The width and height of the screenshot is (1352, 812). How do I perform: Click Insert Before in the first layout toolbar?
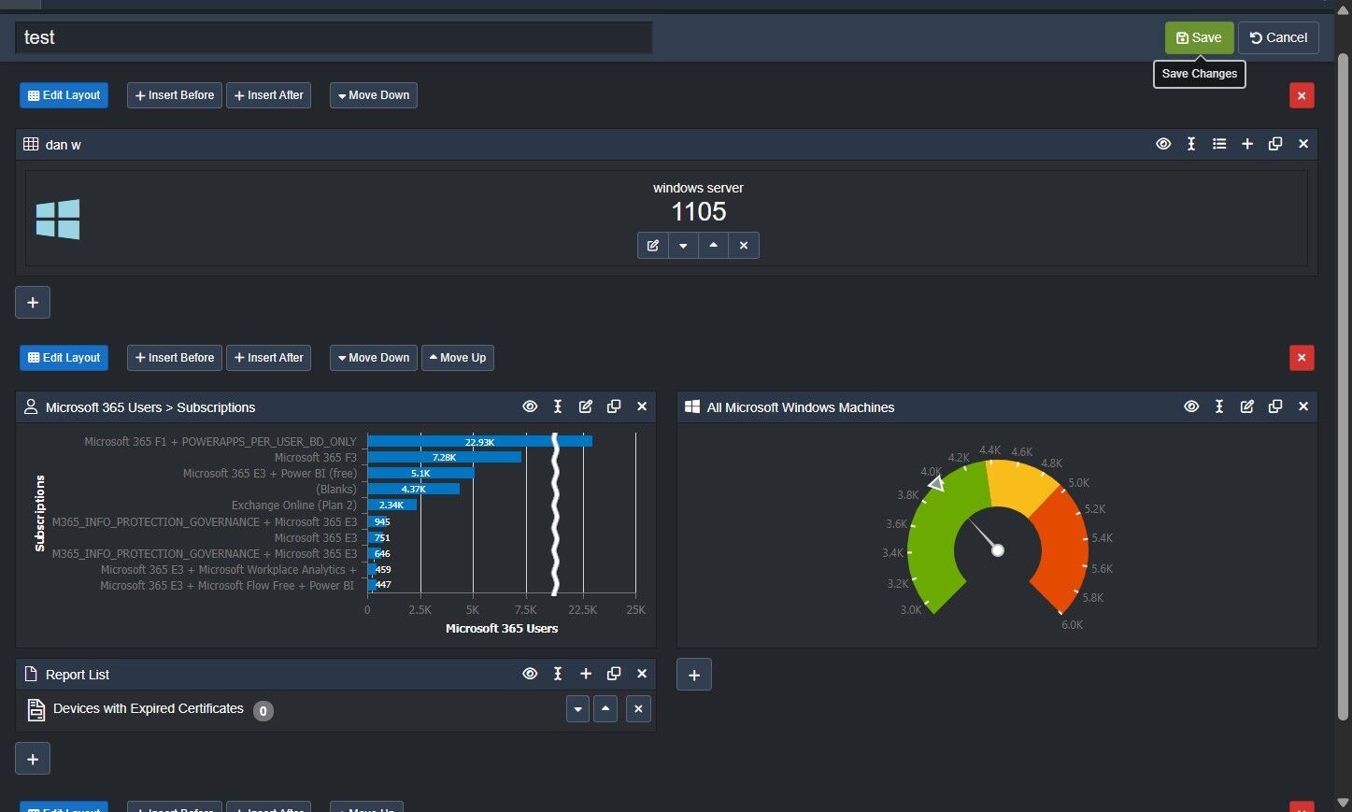point(175,95)
